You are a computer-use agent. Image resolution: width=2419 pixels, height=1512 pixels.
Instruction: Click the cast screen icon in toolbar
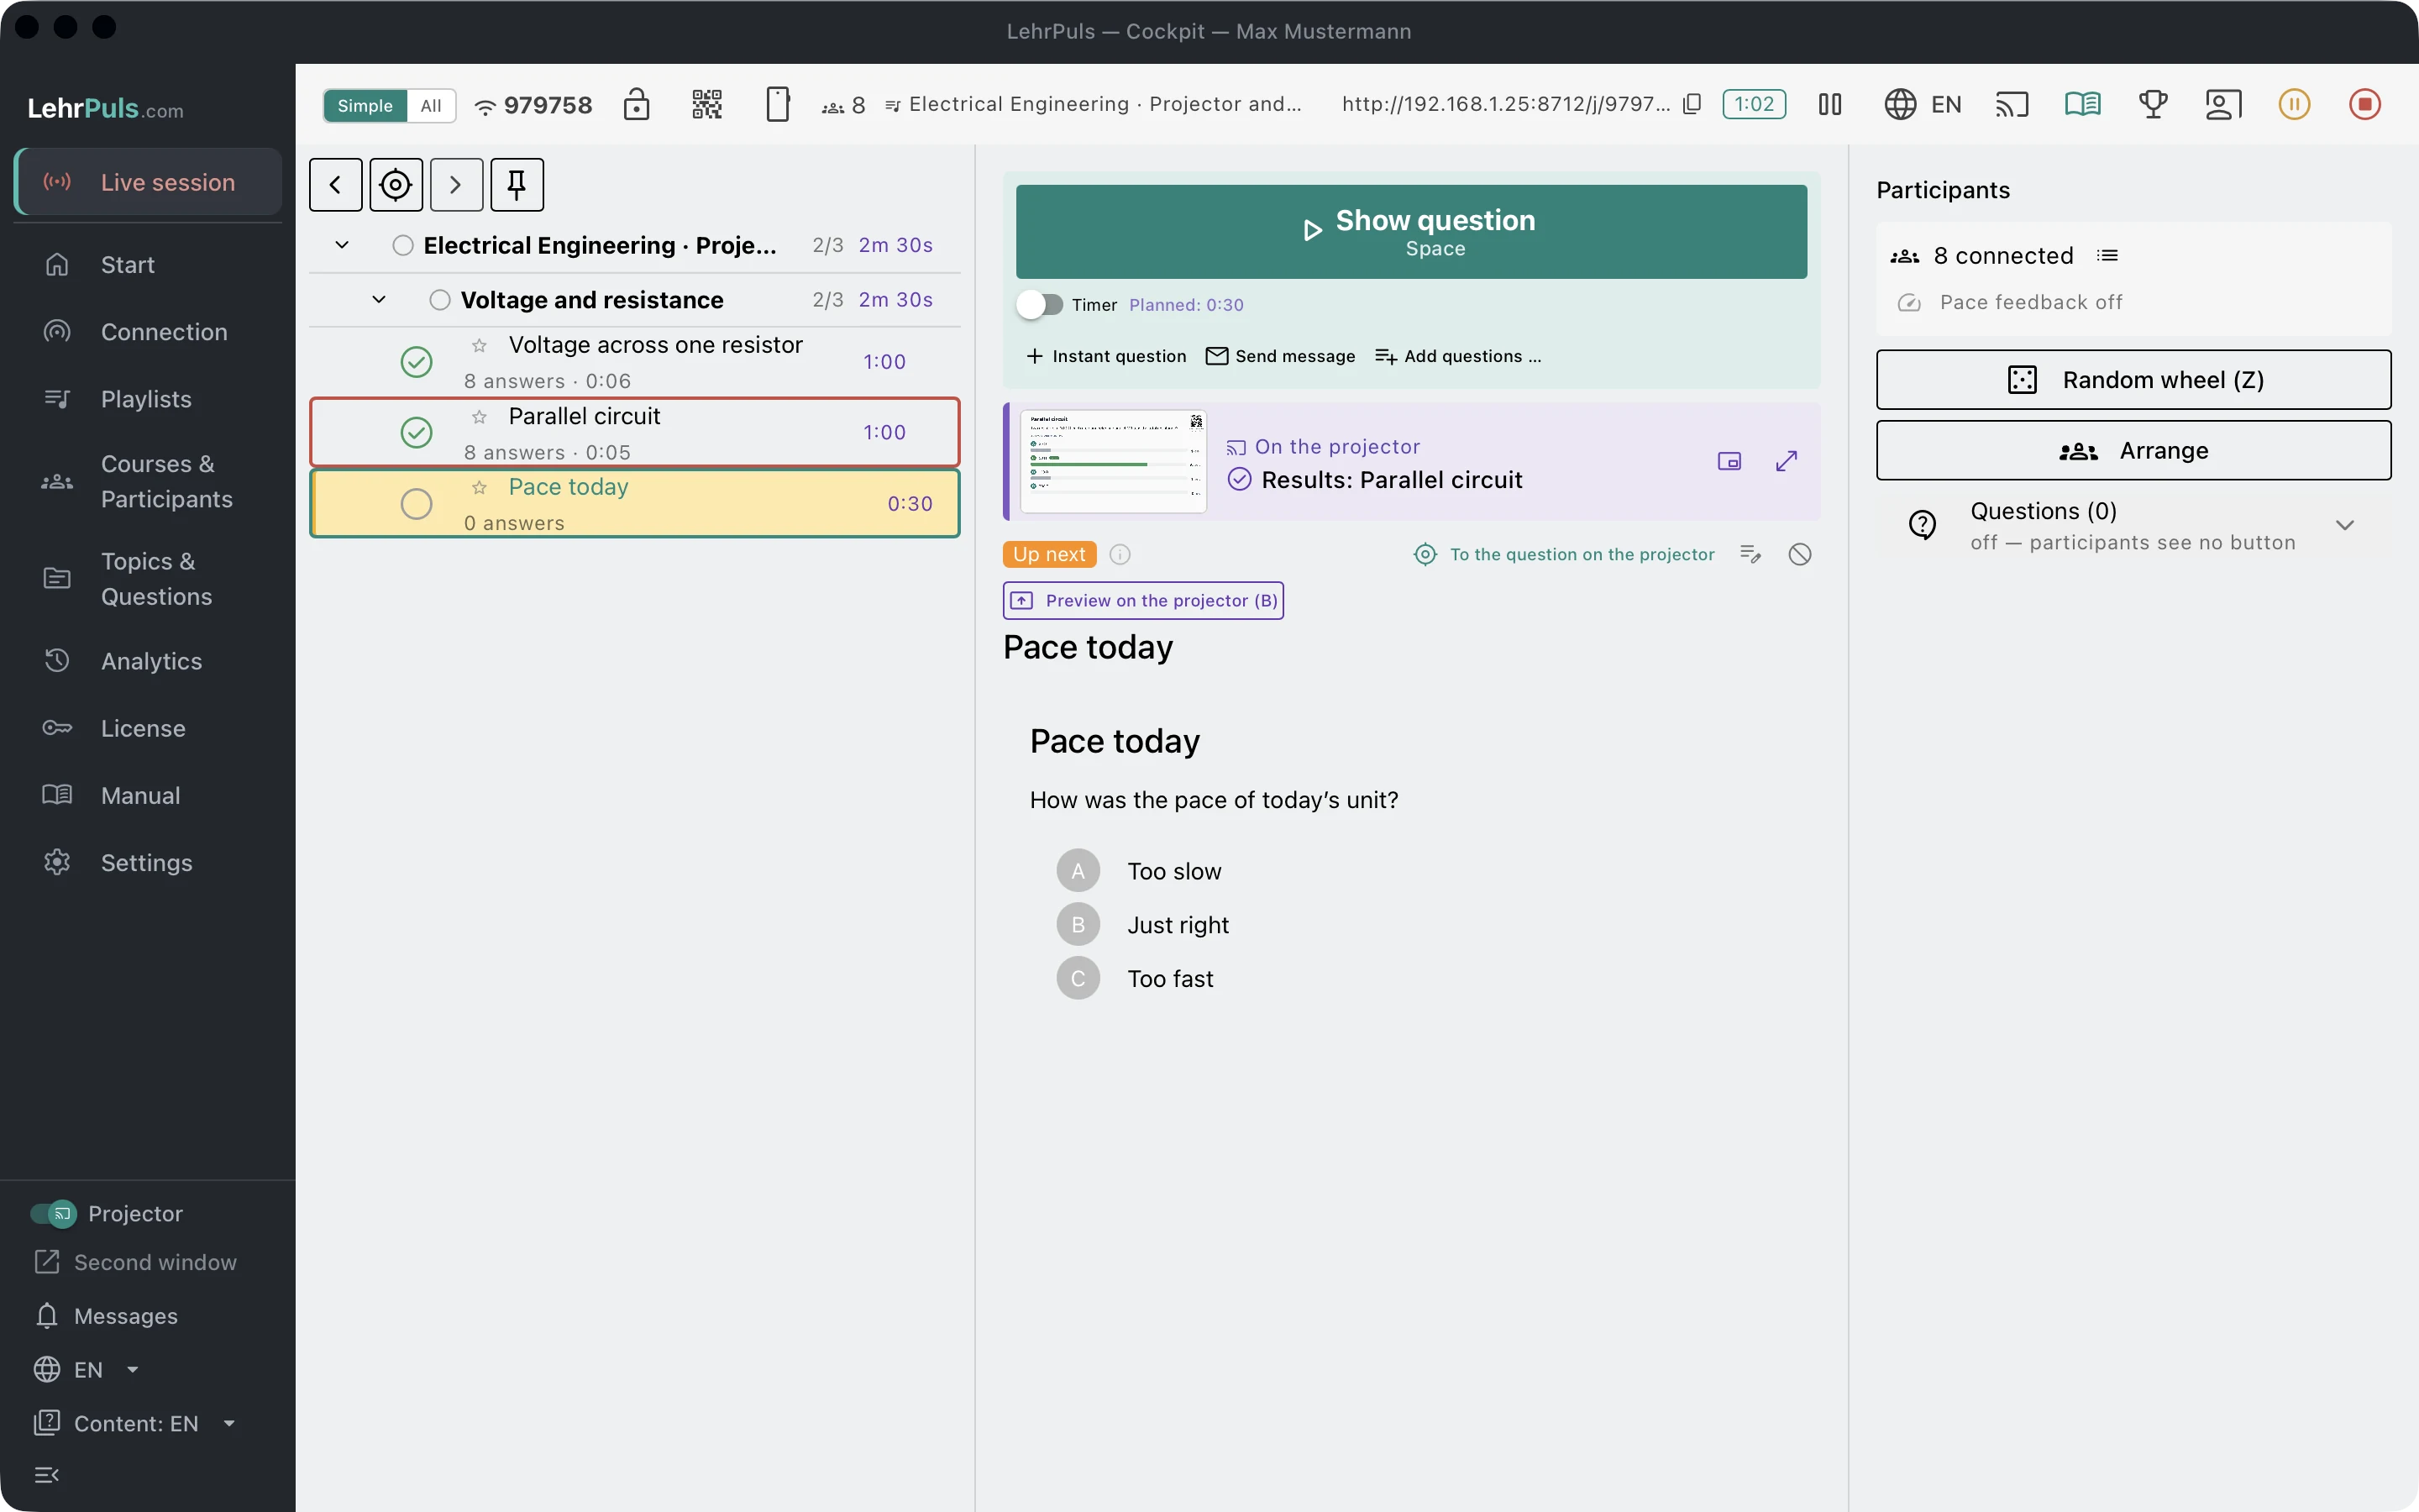point(2012,104)
